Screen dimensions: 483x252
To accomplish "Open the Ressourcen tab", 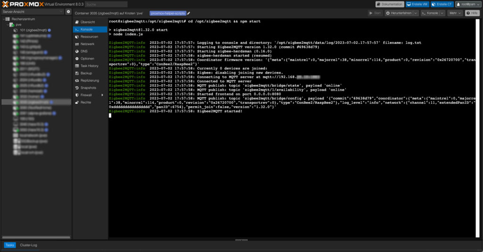I will coord(90,37).
